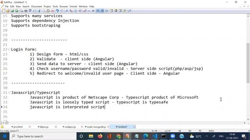Click line 34 text 'javascript is interpreted script'
Image resolution: width=250 pixels, height=140 pixels.
[x=67, y=107]
